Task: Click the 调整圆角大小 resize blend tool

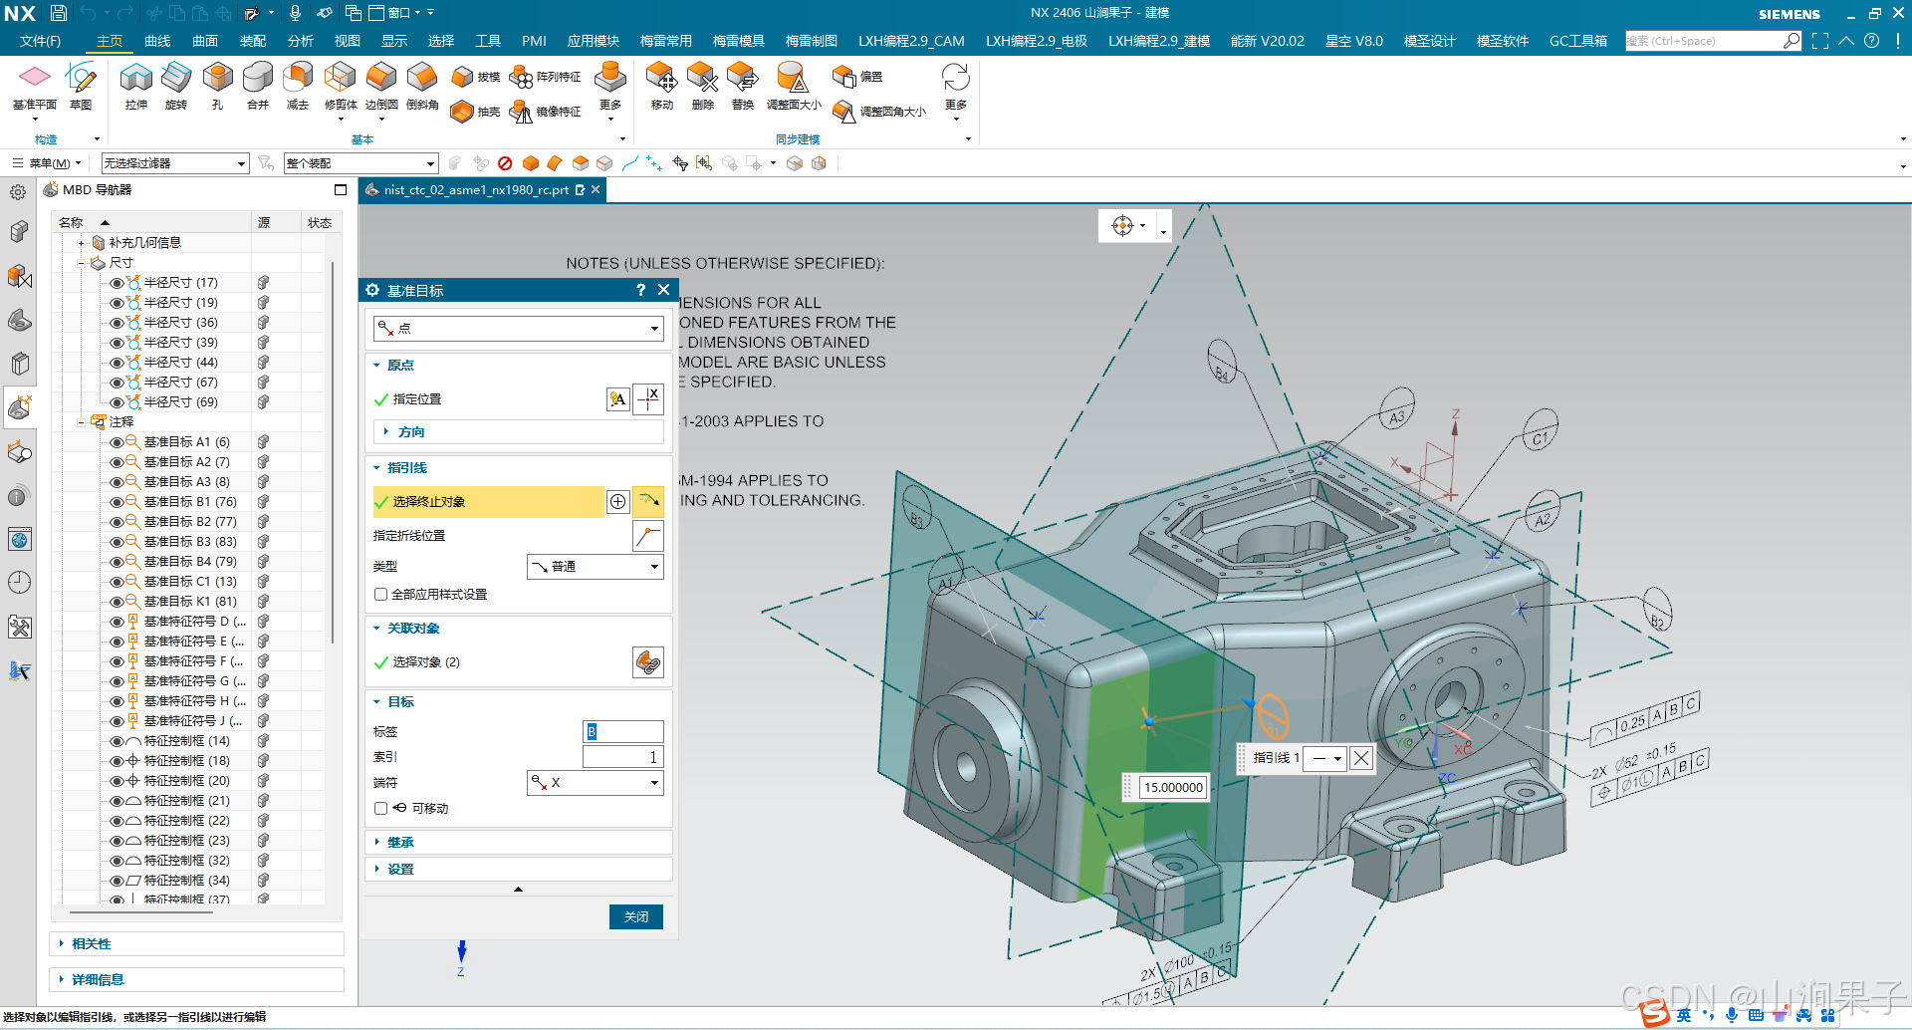Action: coord(879,112)
